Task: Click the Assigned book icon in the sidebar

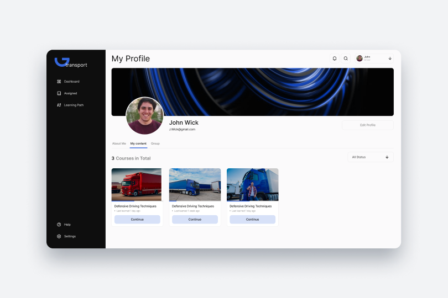Action: (x=59, y=93)
